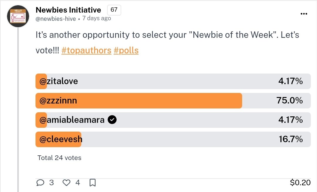Open the #topauthors hashtag link
The height and width of the screenshot is (192, 317).
click(86, 50)
